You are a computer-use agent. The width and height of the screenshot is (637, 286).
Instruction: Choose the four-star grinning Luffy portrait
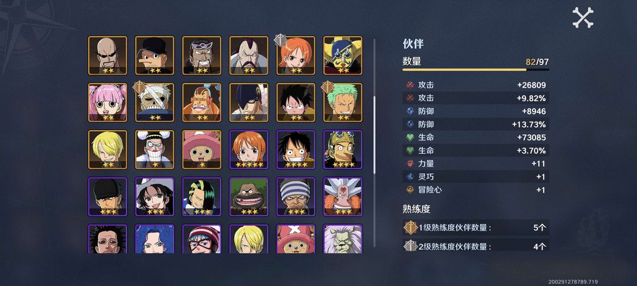click(295, 149)
